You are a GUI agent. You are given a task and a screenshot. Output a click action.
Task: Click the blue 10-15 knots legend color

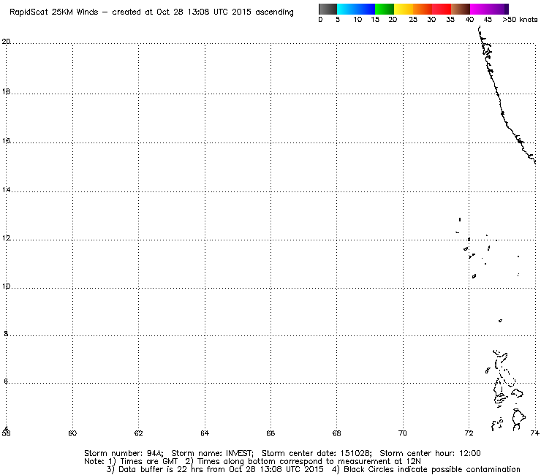pyautogui.click(x=366, y=9)
